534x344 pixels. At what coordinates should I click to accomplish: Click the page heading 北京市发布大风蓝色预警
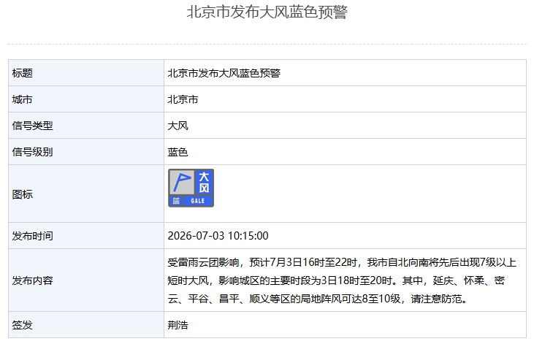[267, 12]
